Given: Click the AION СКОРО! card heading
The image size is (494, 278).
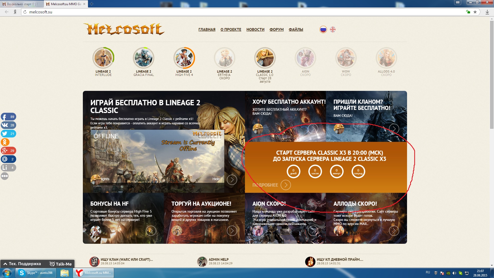Looking at the screenshot, I should coord(269,204).
